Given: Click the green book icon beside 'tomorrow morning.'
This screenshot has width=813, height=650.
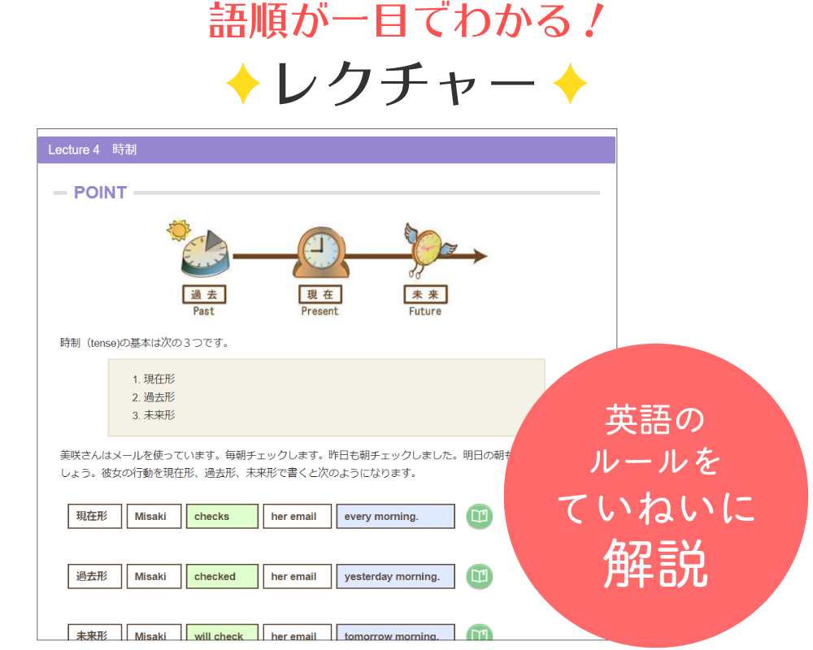Looking at the screenshot, I should [x=479, y=633].
